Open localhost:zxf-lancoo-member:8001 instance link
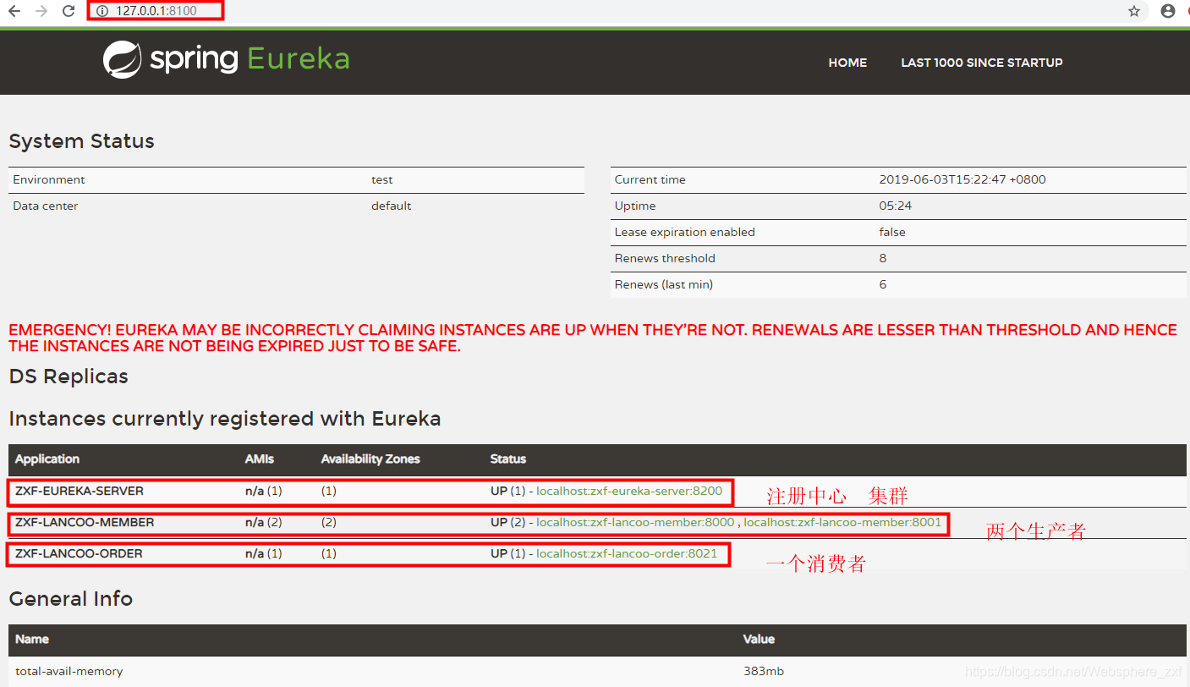 842,522
